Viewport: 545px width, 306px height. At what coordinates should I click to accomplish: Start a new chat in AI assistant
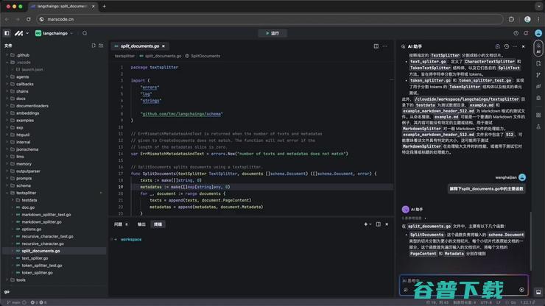click(497, 46)
